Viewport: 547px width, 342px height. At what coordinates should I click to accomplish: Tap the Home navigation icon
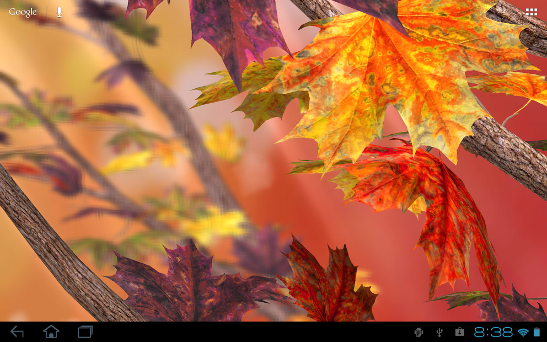[51, 333]
